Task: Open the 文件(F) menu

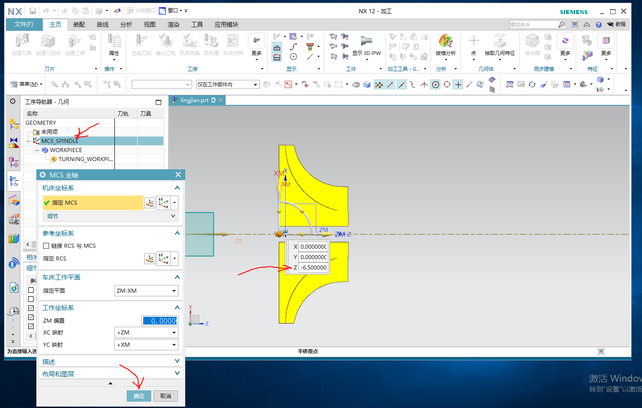Action: coord(24,25)
